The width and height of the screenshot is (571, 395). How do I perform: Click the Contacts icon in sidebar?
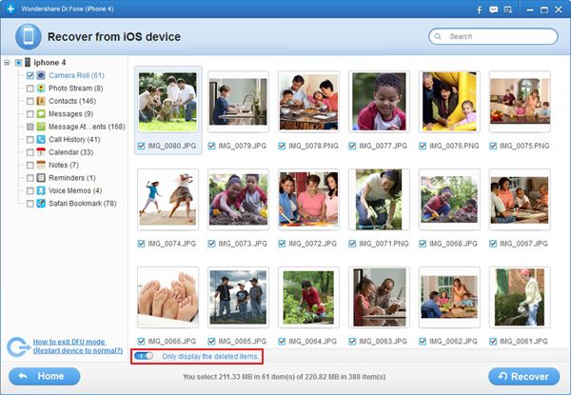(x=42, y=101)
